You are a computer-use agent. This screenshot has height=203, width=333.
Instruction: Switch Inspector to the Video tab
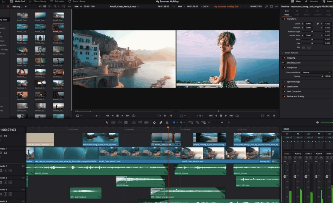(286, 13)
